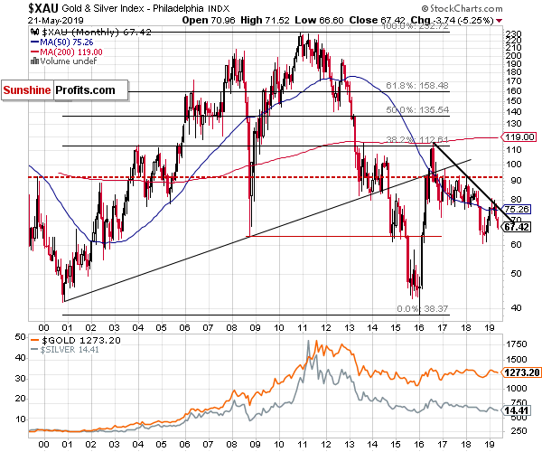Image resolution: width=542 pixels, height=452 pixels.
Task: Click the Profits.com logo box
Action: pyautogui.click(x=91, y=90)
